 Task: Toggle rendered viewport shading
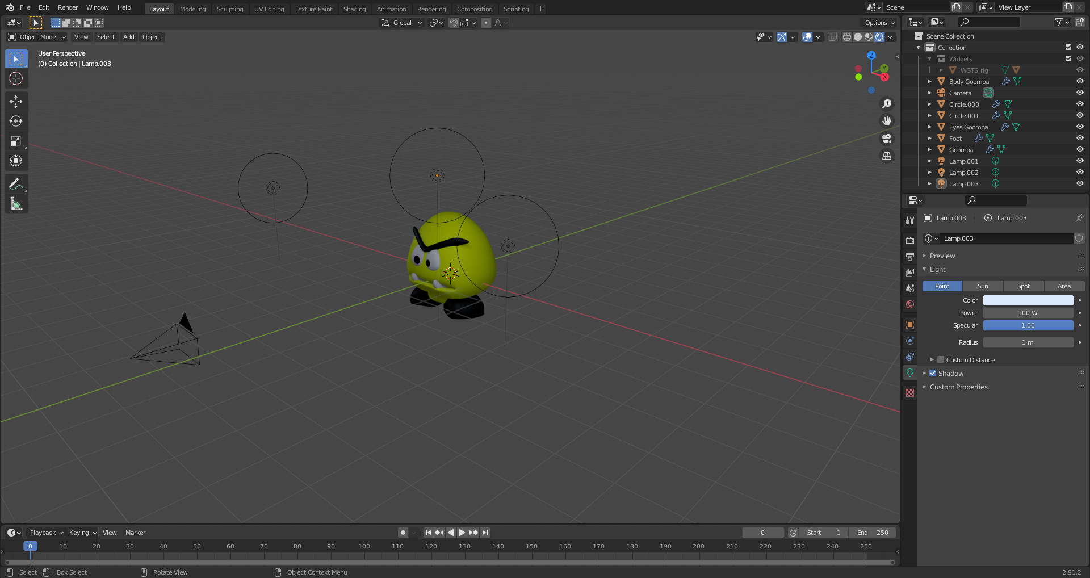pyautogui.click(x=879, y=37)
